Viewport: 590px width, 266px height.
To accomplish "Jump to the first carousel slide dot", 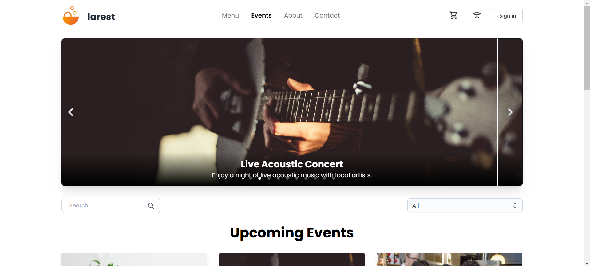I will tap(251, 178).
